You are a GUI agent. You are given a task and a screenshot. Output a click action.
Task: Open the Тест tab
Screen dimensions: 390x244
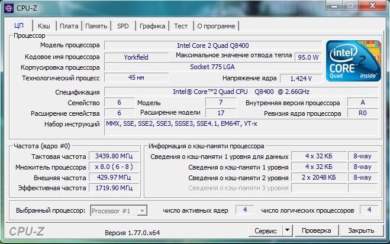pos(181,26)
